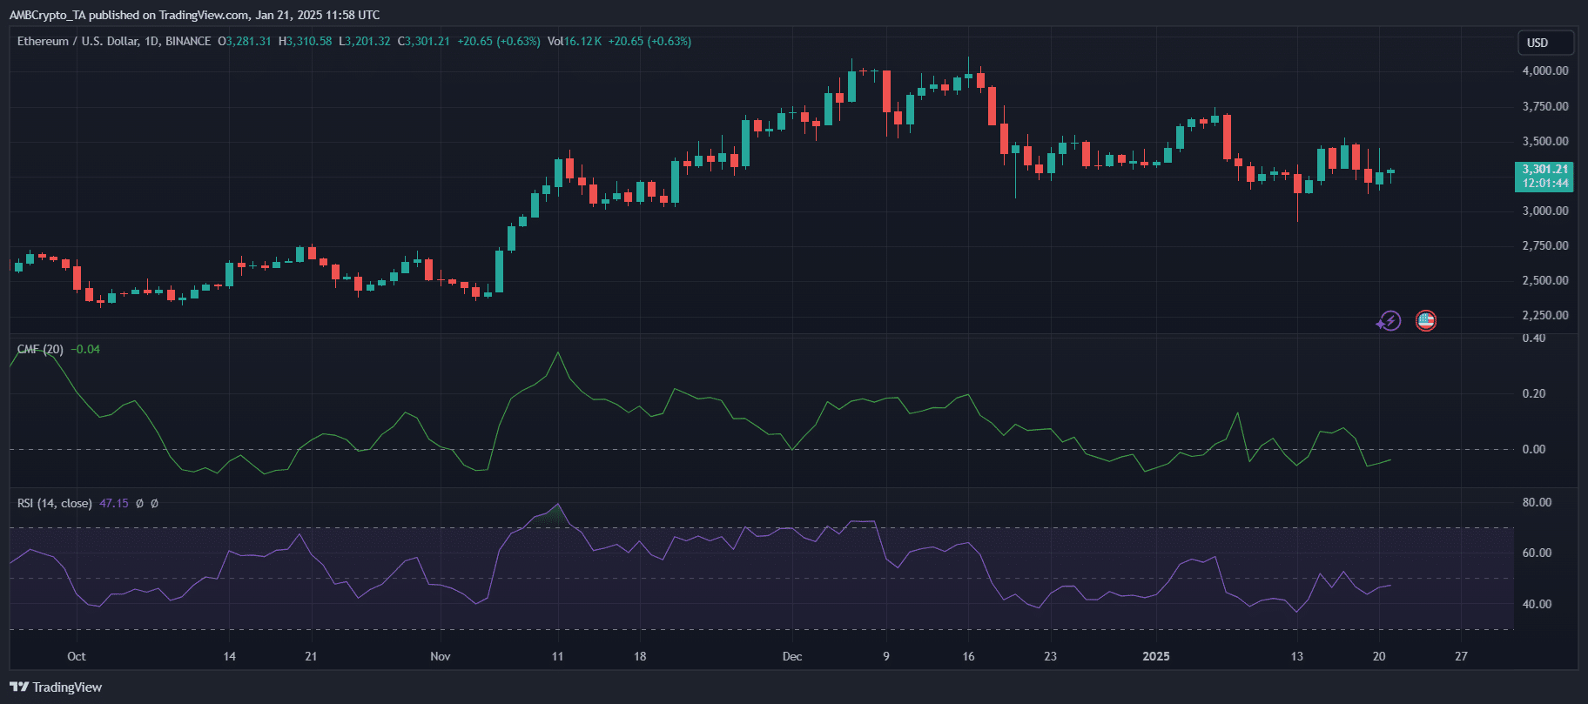Image resolution: width=1588 pixels, height=704 pixels.
Task: Click the Ethereum / U.S. Dollar symbol title
Action: [x=114, y=41]
